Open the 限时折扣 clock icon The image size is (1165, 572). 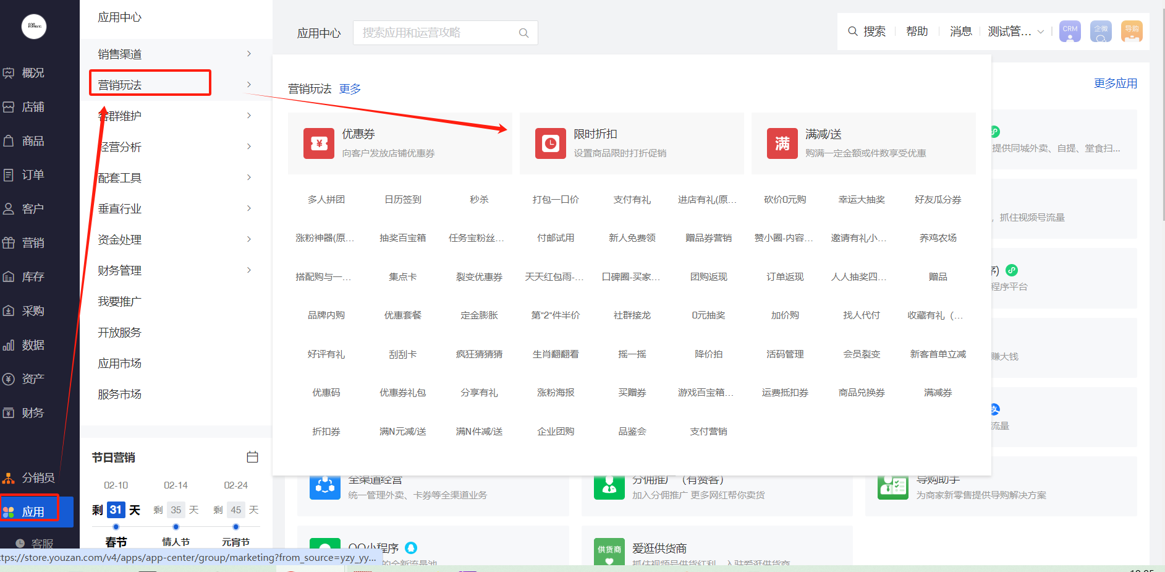[x=550, y=143]
